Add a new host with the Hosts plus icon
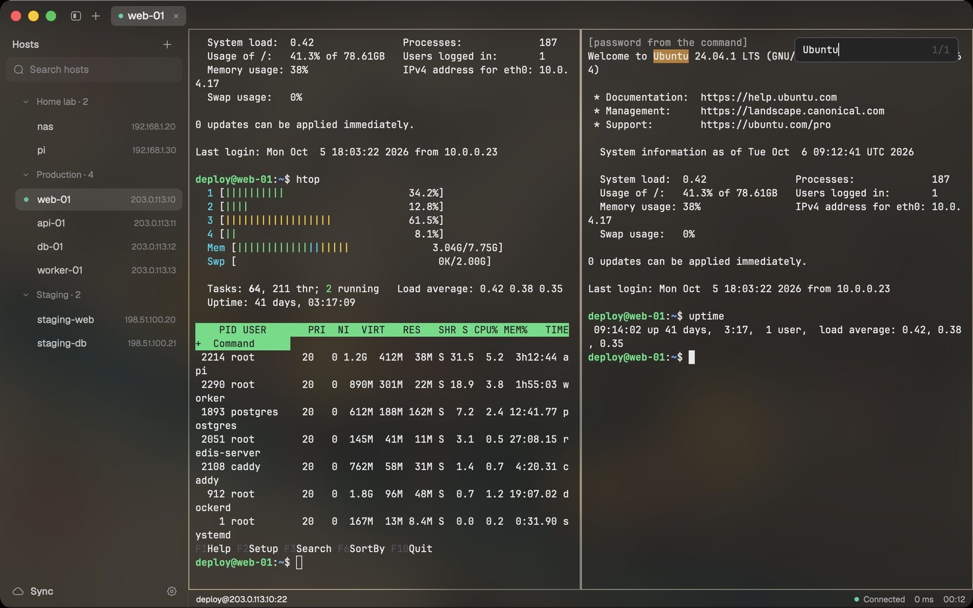This screenshot has height=608, width=973. [x=167, y=44]
